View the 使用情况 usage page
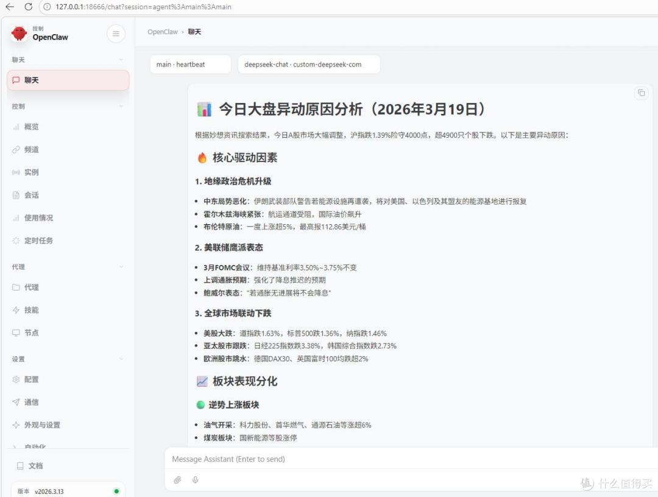The image size is (658, 497). pos(68,217)
